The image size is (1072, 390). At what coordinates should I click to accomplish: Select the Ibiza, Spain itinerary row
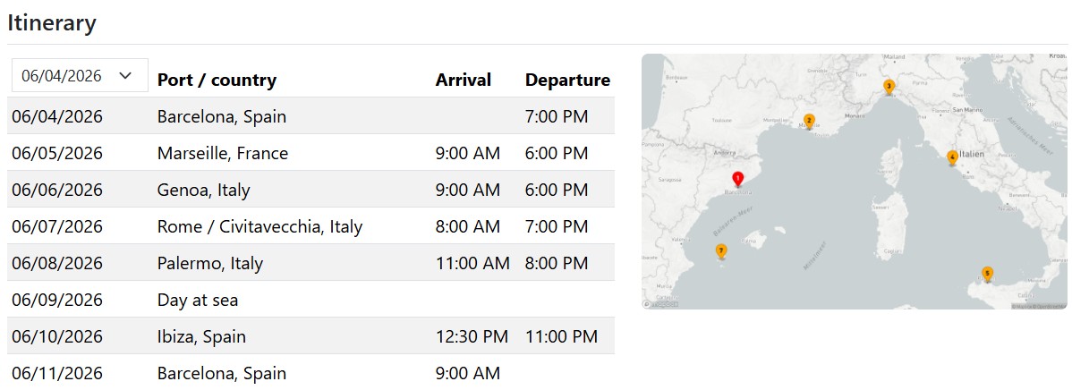201,336
